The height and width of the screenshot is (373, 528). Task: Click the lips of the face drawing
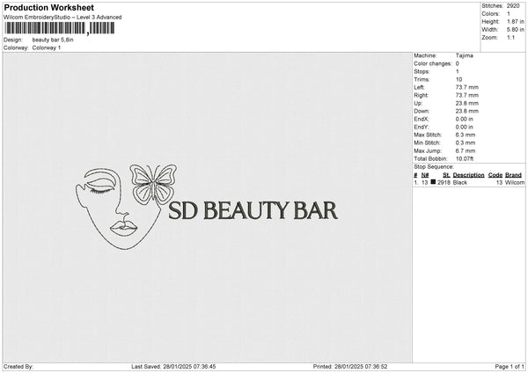tap(121, 229)
